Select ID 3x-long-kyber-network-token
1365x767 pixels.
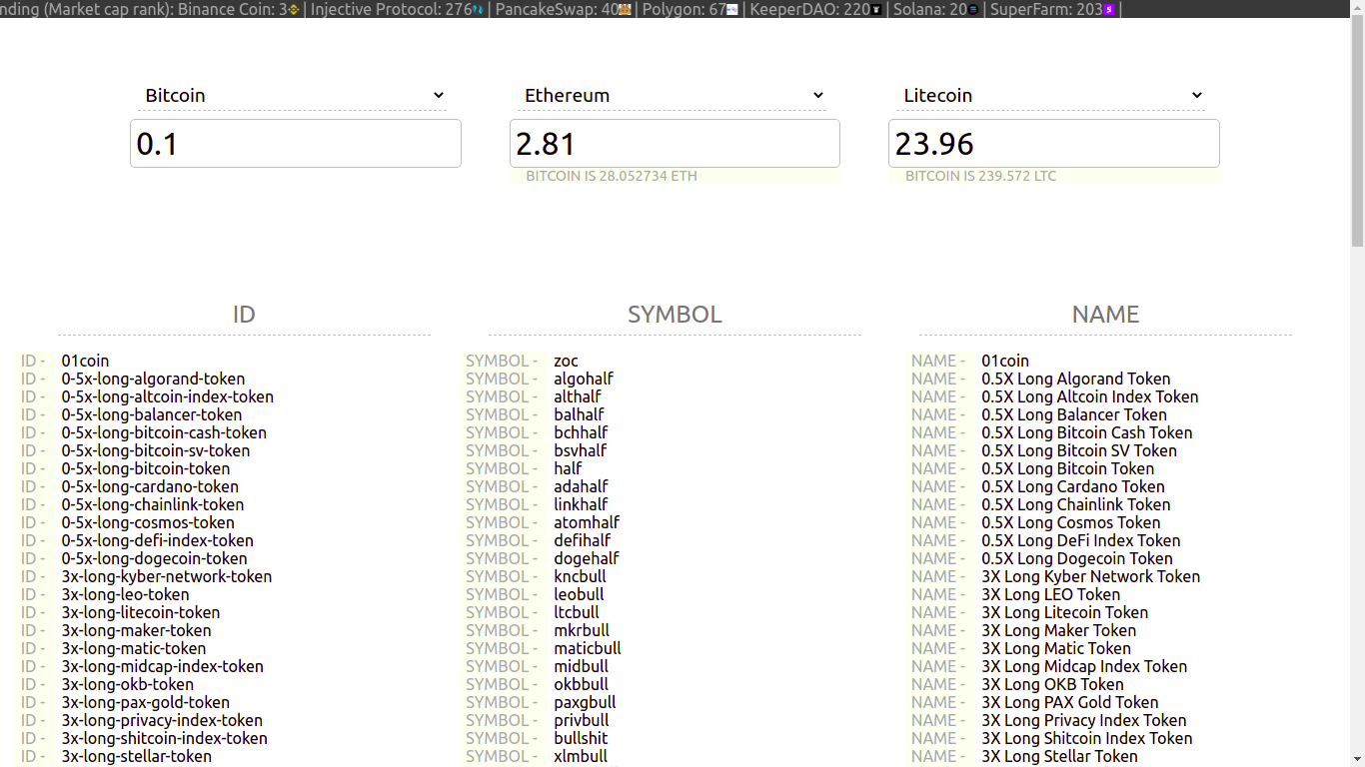[167, 577]
